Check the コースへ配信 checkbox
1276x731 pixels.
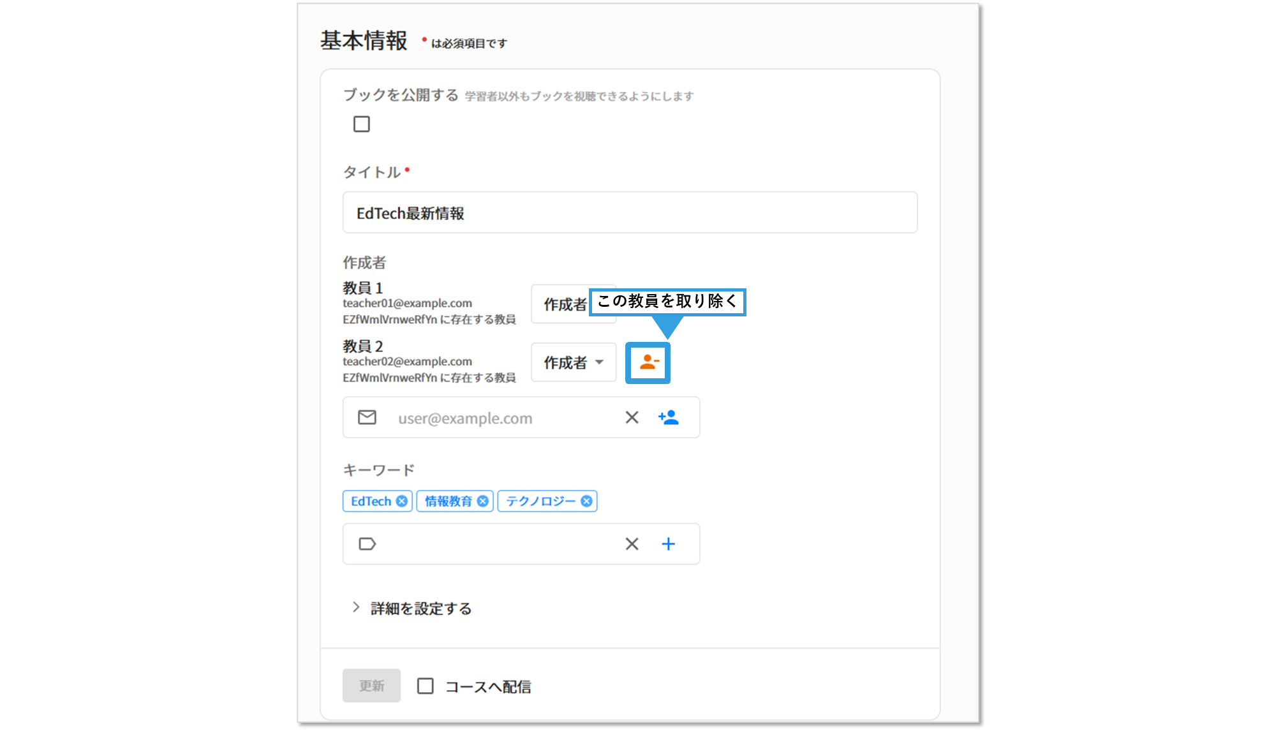point(426,686)
